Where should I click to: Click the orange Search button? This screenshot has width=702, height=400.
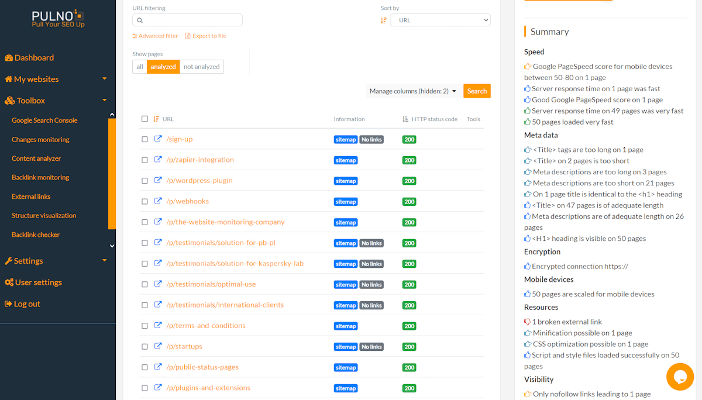pos(477,91)
